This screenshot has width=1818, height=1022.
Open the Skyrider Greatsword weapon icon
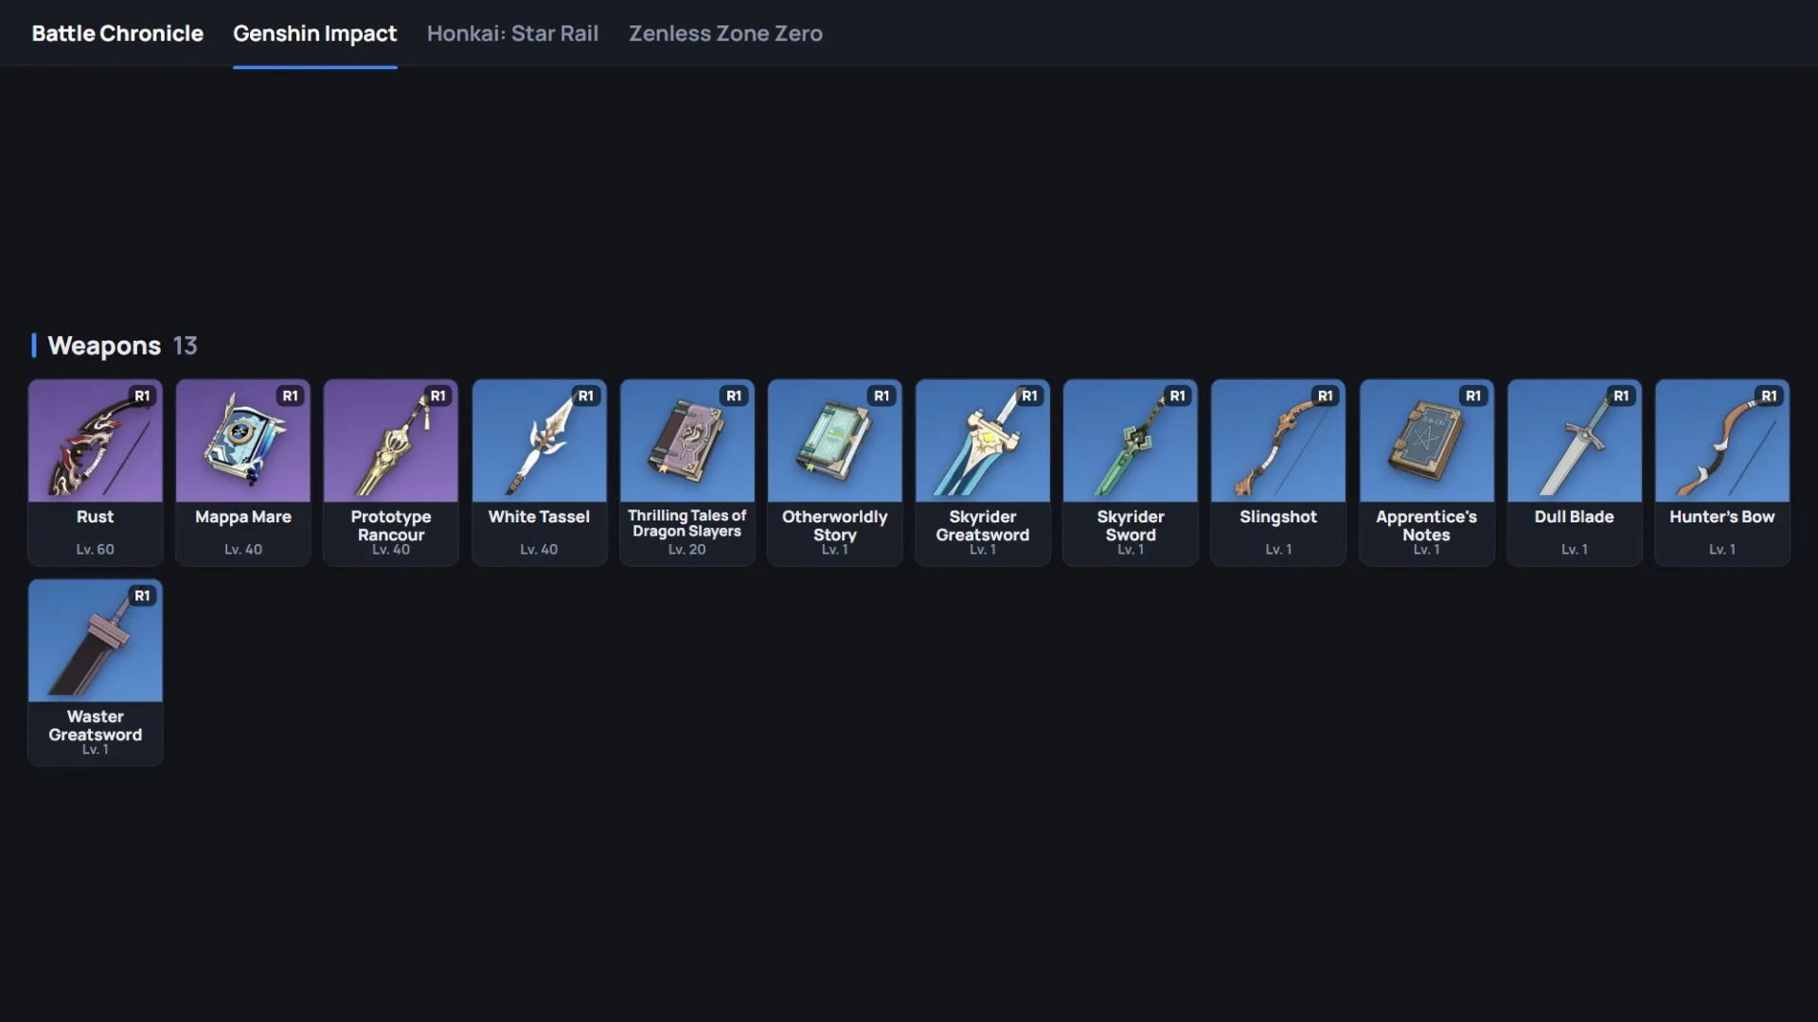pyautogui.click(x=982, y=441)
